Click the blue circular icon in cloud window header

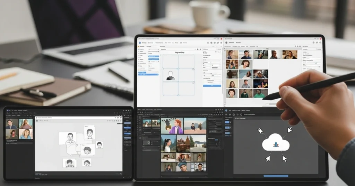point(226,110)
